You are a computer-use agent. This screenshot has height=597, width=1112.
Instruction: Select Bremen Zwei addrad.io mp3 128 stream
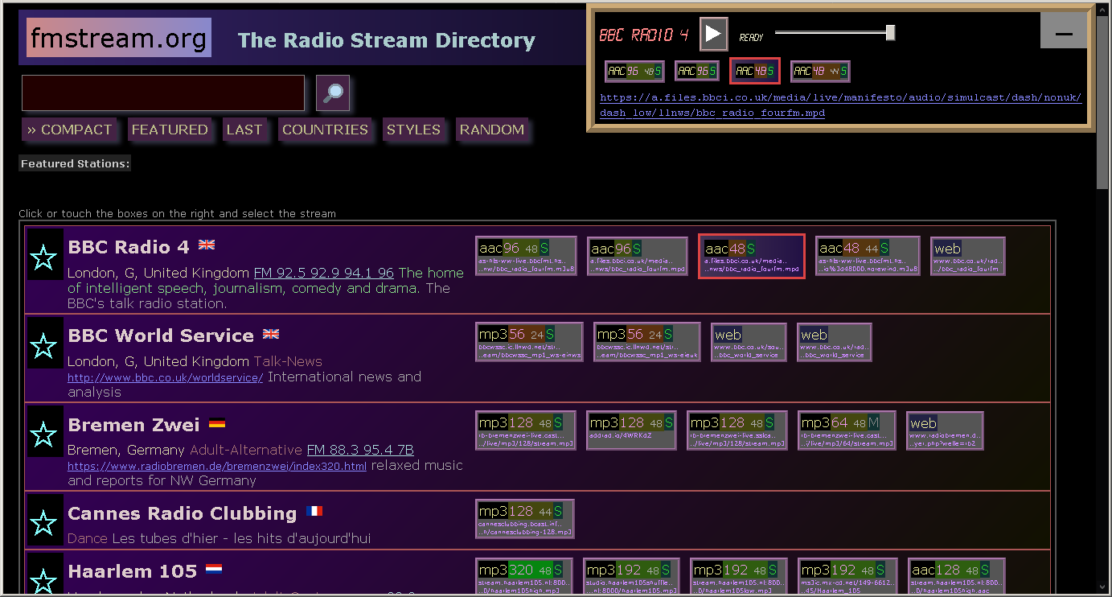click(631, 430)
